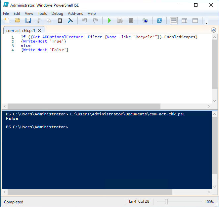Click console pane down scroll arrow

[x=214, y=187]
